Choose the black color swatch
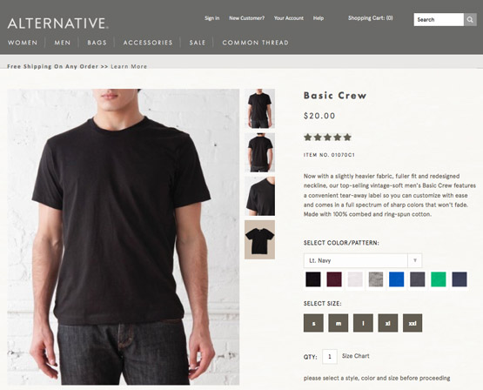This screenshot has height=390, width=483. point(313,279)
